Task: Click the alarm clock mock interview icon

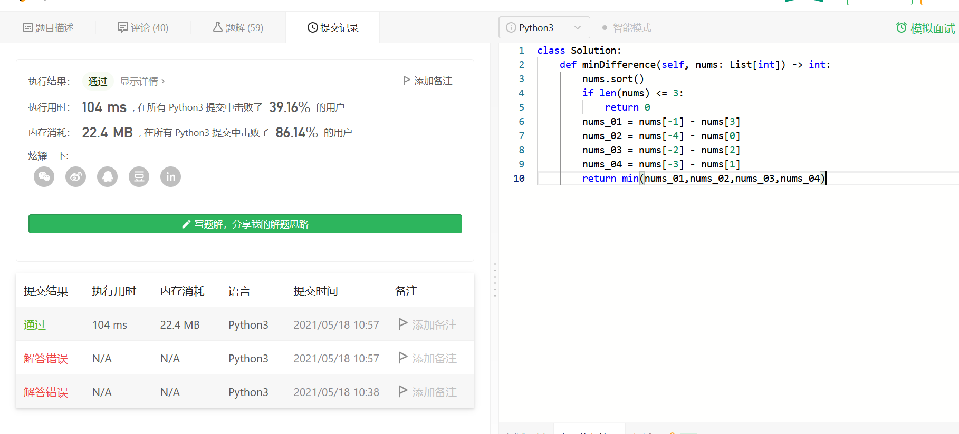Action: click(902, 27)
